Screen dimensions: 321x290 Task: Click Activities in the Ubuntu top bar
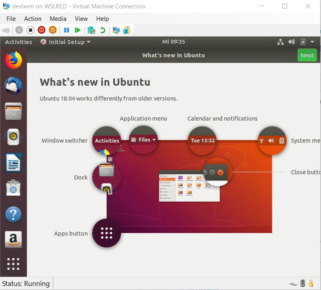[18, 42]
